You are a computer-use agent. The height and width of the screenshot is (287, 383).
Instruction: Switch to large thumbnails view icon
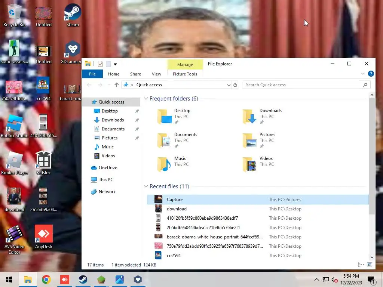click(370, 265)
